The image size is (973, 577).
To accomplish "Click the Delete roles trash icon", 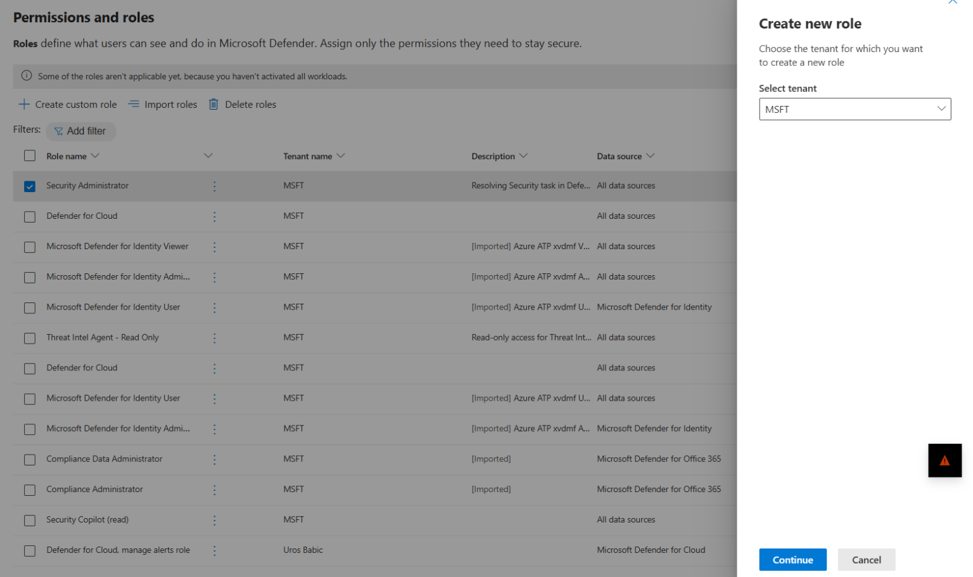I will [x=214, y=104].
